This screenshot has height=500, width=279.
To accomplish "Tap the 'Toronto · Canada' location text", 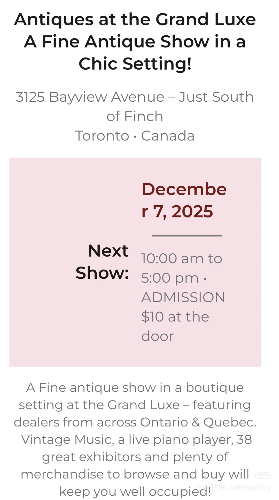I will click(135, 136).
